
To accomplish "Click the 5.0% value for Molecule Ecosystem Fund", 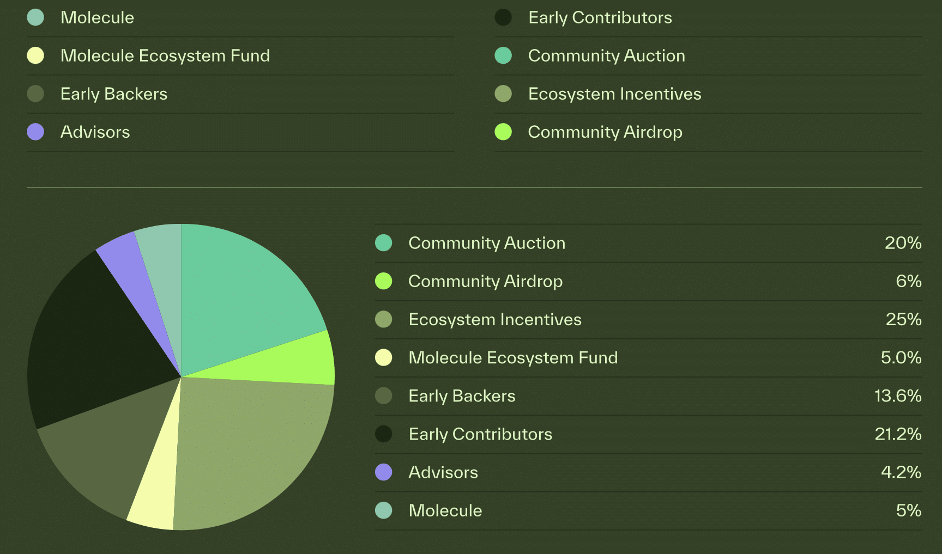I will (x=901, y=357).
